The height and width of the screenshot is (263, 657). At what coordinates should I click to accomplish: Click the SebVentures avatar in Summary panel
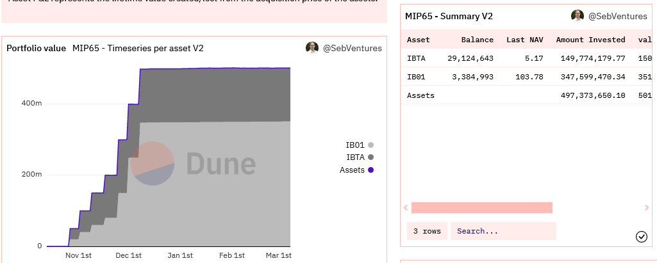(x=578, y=16)
